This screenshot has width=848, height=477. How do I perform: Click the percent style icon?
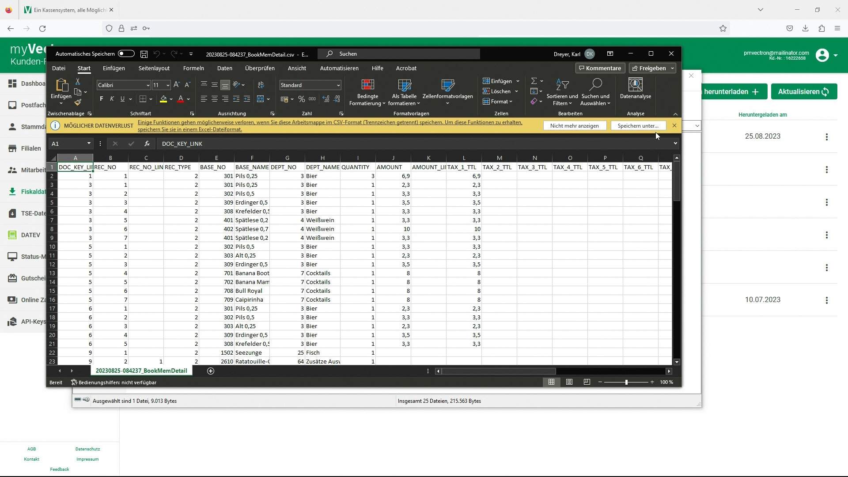point(302,99)
